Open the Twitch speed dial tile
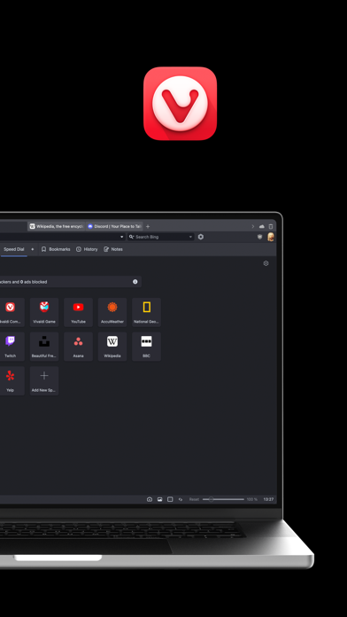Screen dimensions: 347x617 [x=11, y=347]
